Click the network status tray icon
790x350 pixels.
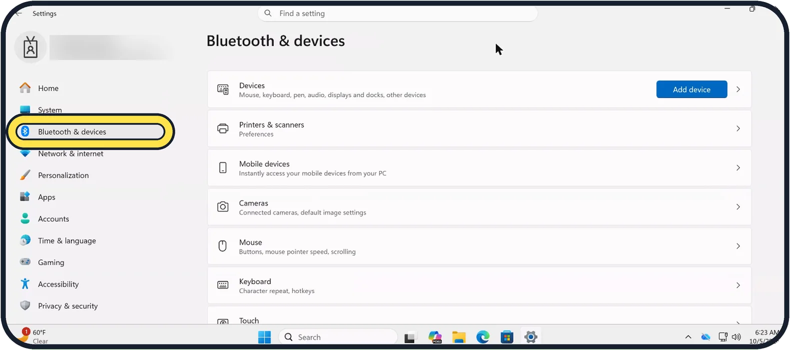coord(723,337)
